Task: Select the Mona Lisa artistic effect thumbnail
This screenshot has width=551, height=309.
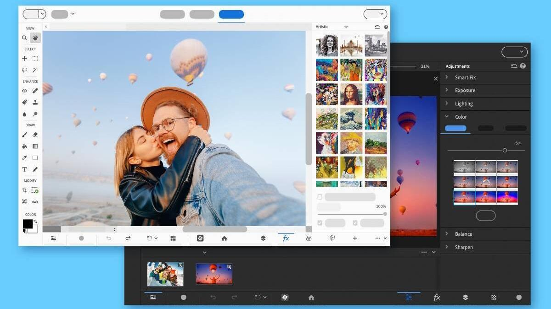Action: point(351,94)
